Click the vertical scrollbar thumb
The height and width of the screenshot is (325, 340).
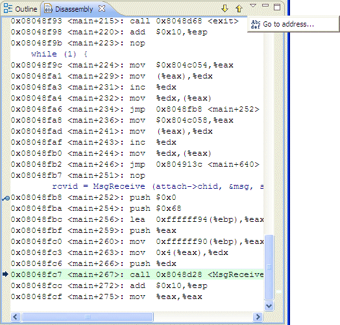pos(269,267)
